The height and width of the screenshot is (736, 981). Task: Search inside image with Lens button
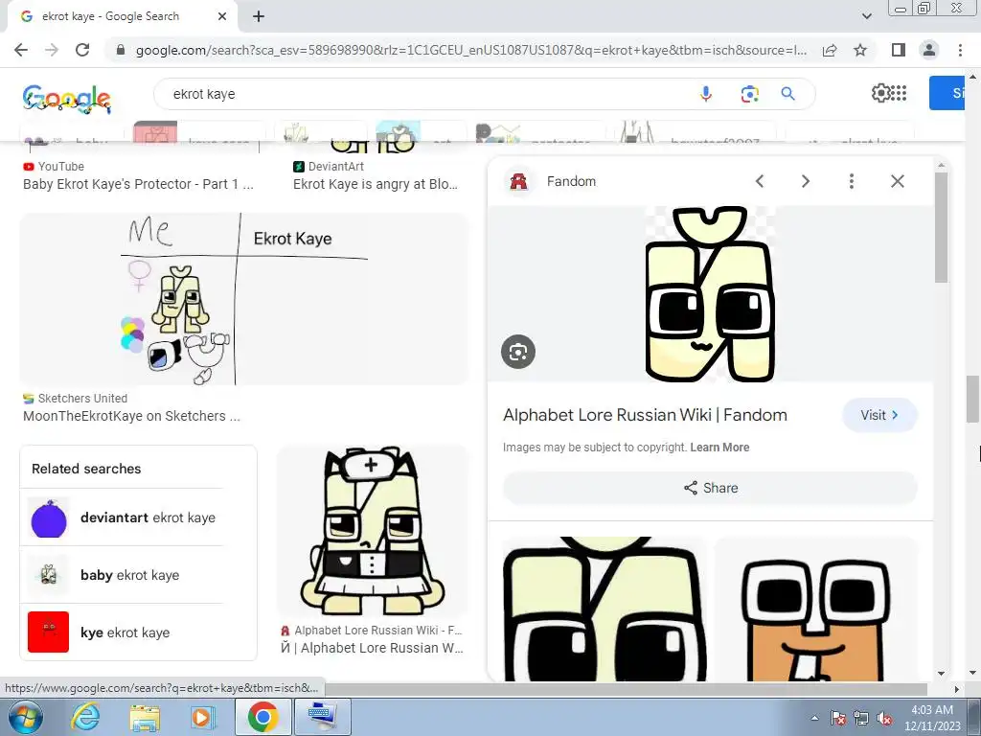tap(518, 352)
